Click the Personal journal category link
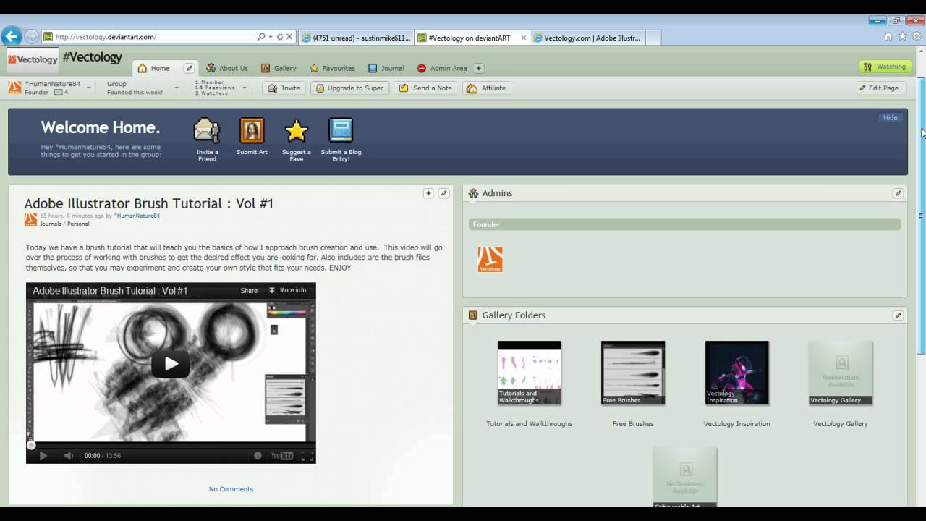 [78, 224]
